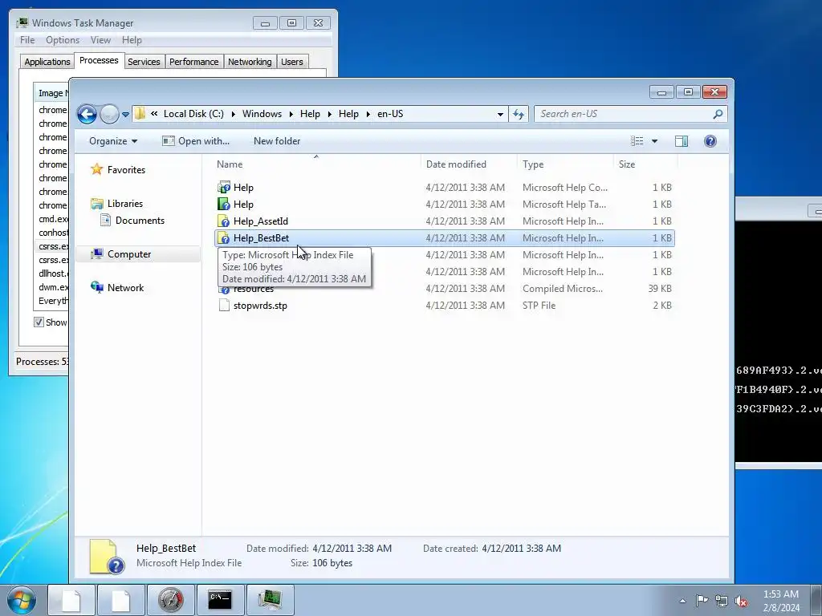Image resolution: width=822 pixels, height=616 pixels.
Task: Select the Help_BestBet file icon
Action: (x=224, y=237)
